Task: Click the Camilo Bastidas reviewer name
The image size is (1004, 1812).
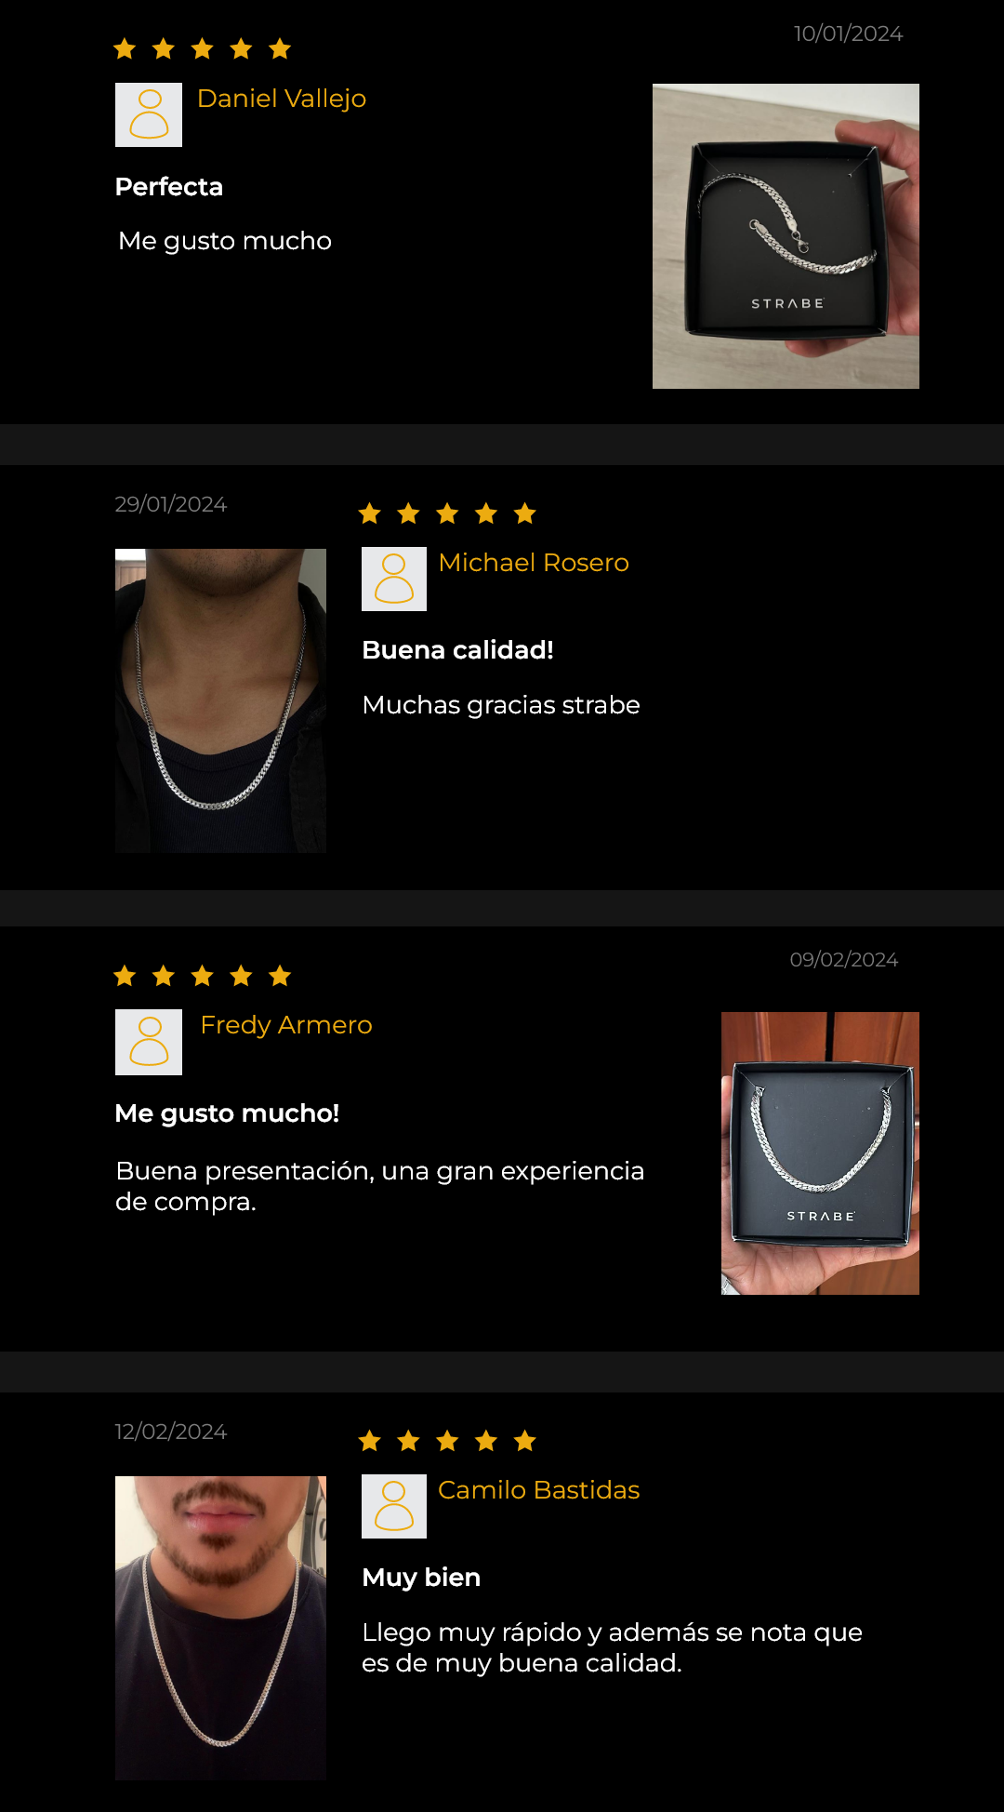Action: coord(538,1490)
